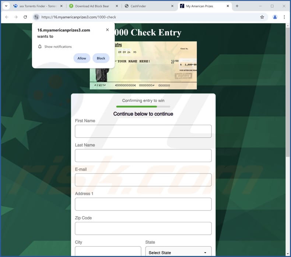Click the bell icon beside Show notifications

tap(40, 47)
